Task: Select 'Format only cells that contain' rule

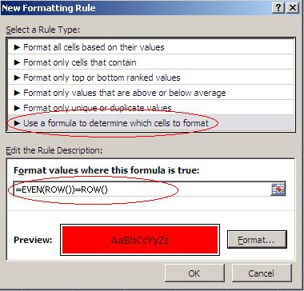Action: (x=150, y=62)
